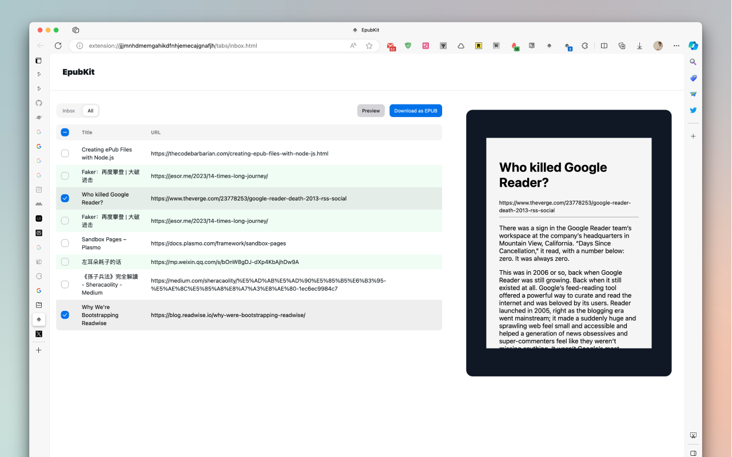Switch to the 'Inbox' tab
Viewport: 732px width, 457px height.
pyautogui.click(x=69, y=110)
